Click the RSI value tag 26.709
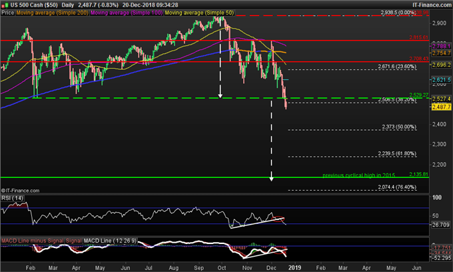 [441, 225]
